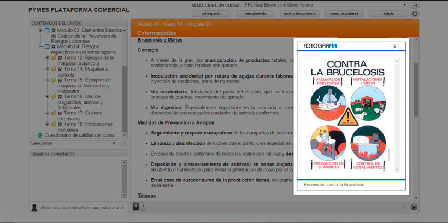The image size is (448, 223).
Task: Click the Módulo 03 module icon
Action: coord(47,30)
